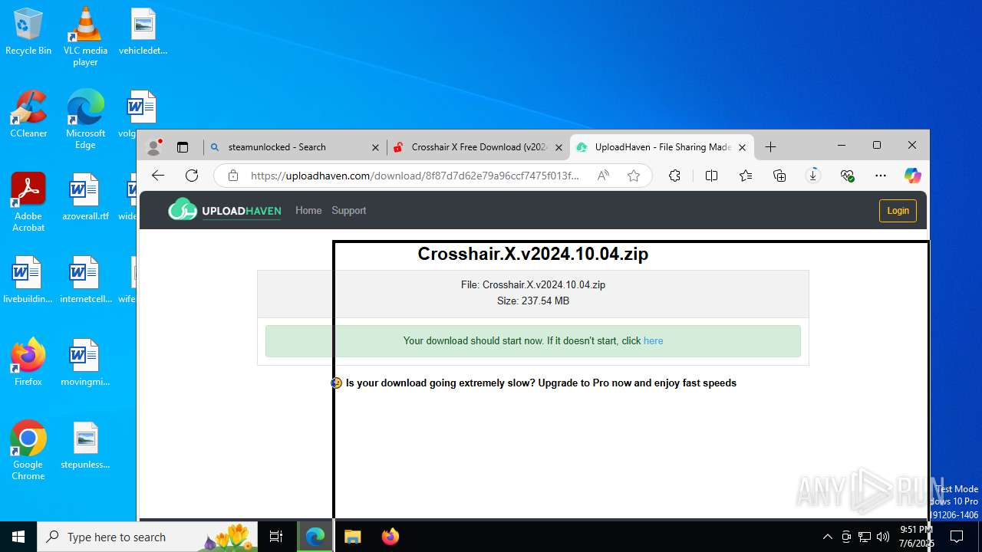Open the CCleaner desktop shortcut

(28, 114)
